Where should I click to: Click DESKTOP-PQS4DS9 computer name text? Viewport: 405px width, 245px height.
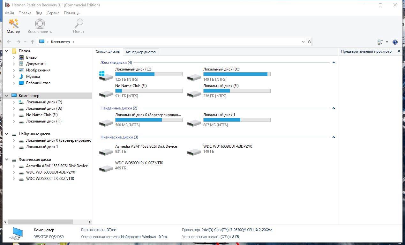pos(49,237)
